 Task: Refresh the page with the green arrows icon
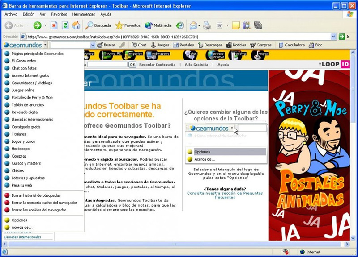click(65, 25)
